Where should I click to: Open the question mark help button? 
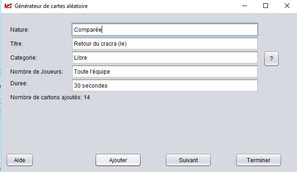(271, 58)
